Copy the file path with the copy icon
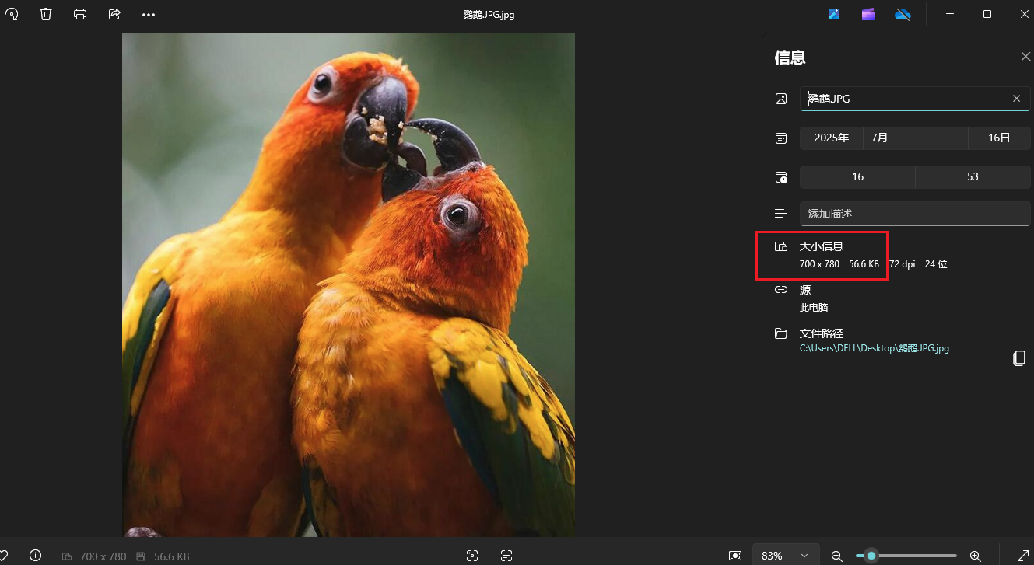The width and height of the screenshot is (1034, 565). pos(1019,357)
